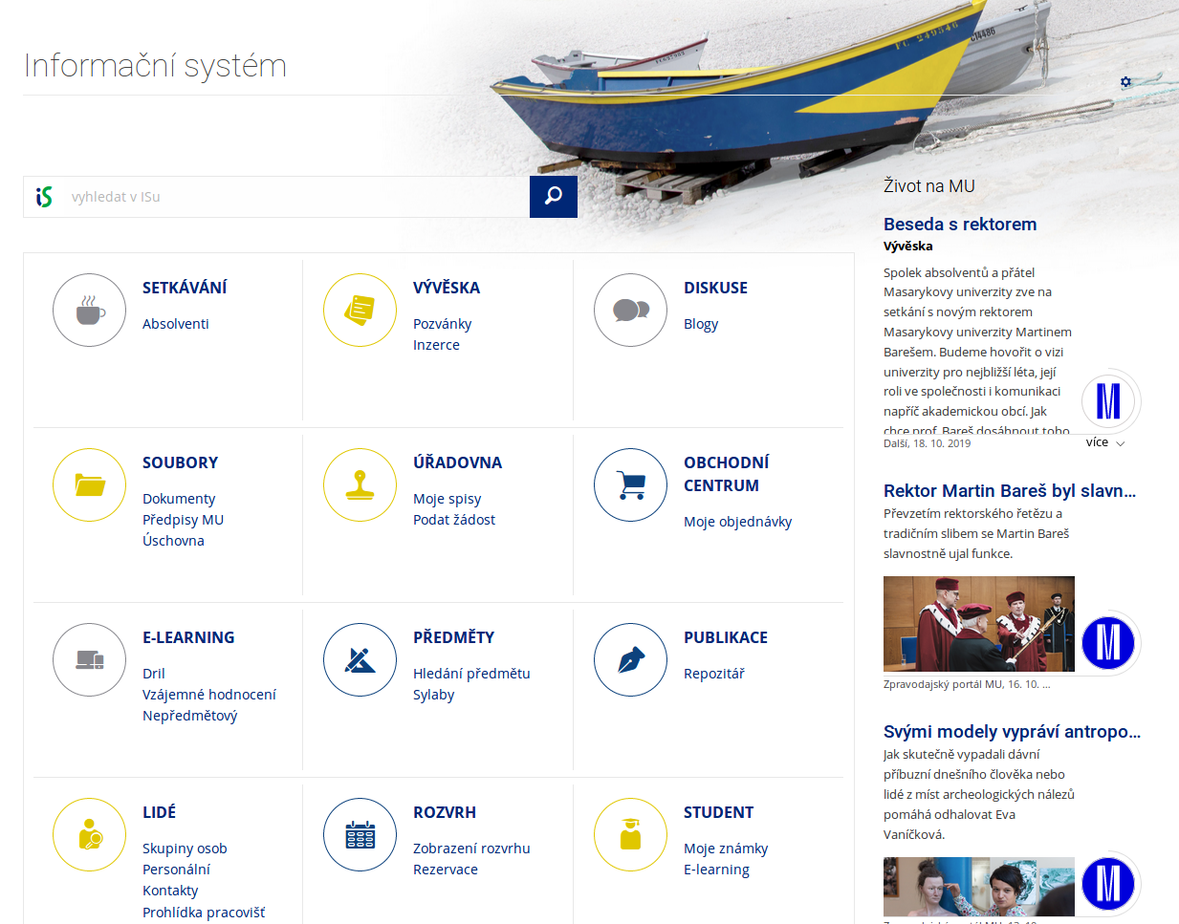Click the Úřadovna stamp icon
The height and width of the screenshot is (924, 1179).
click(360, 485)
